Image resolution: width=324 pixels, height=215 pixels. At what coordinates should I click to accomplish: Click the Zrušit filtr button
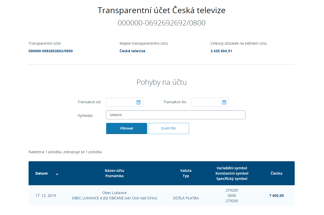click(x=169, y=128)
